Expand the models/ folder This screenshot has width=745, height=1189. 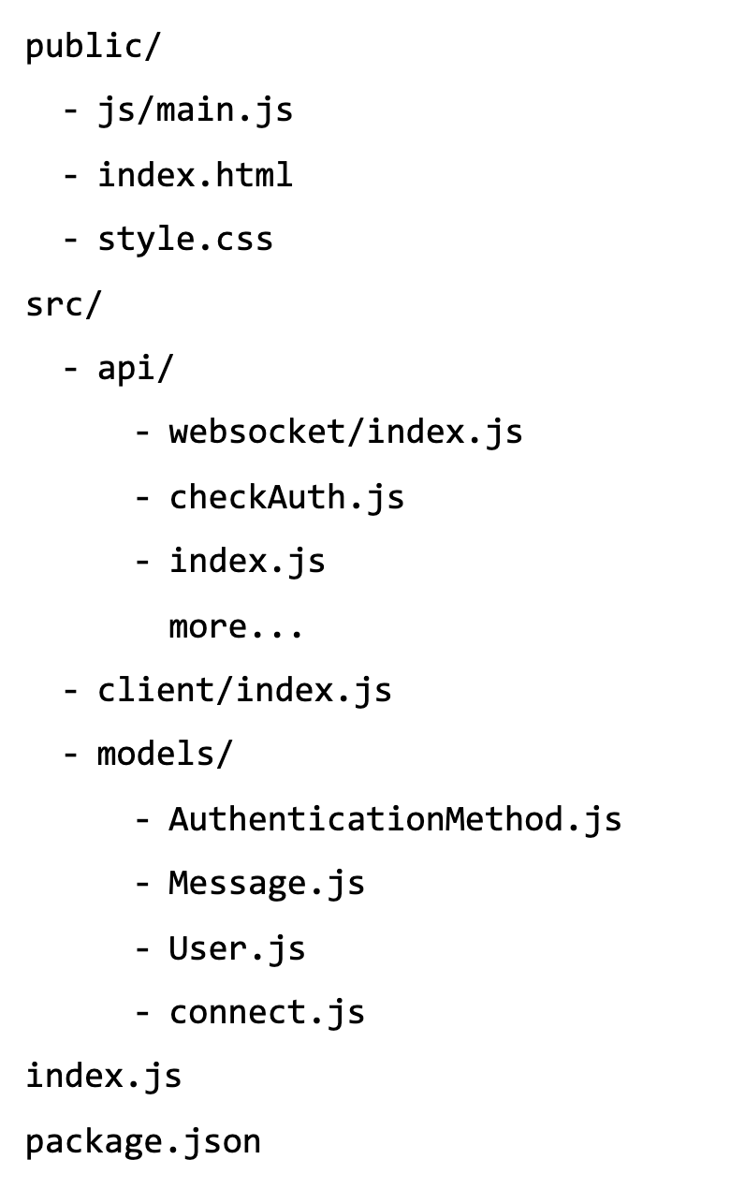(x=164, y=755)
